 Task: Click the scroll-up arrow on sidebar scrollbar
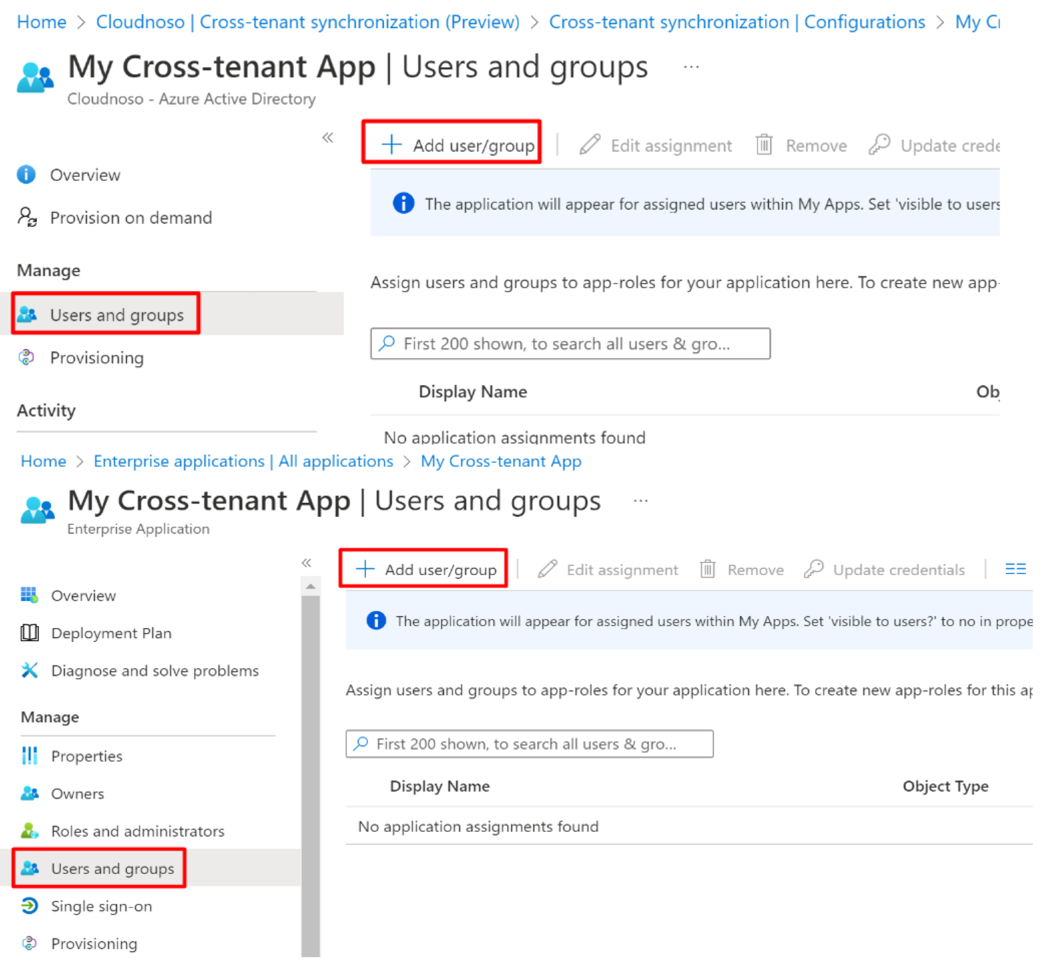click(310, 586)
